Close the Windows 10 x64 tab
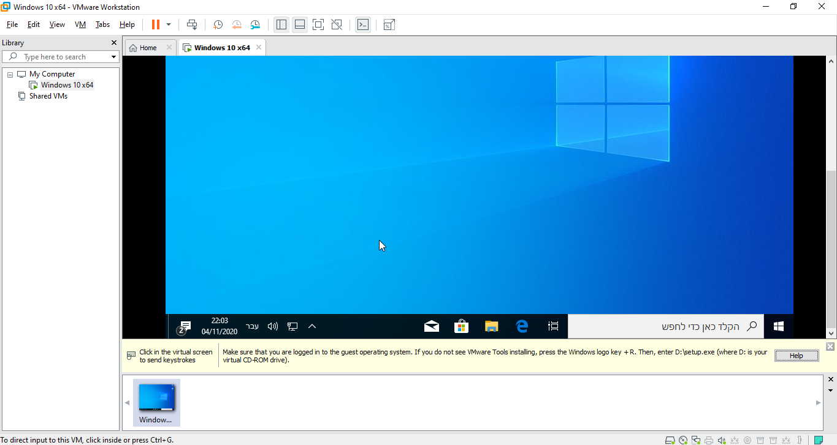This screenshot has width=837, height=445. coord(259,48)
